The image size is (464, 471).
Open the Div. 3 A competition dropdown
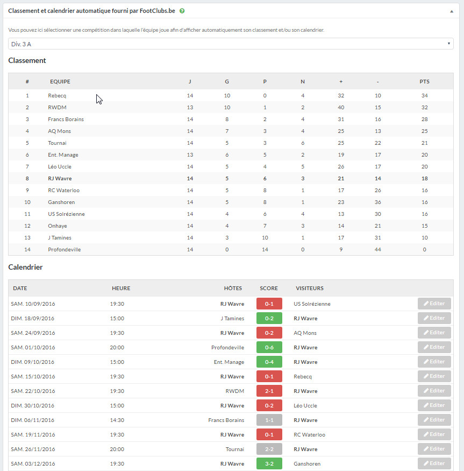click(231, 44)
